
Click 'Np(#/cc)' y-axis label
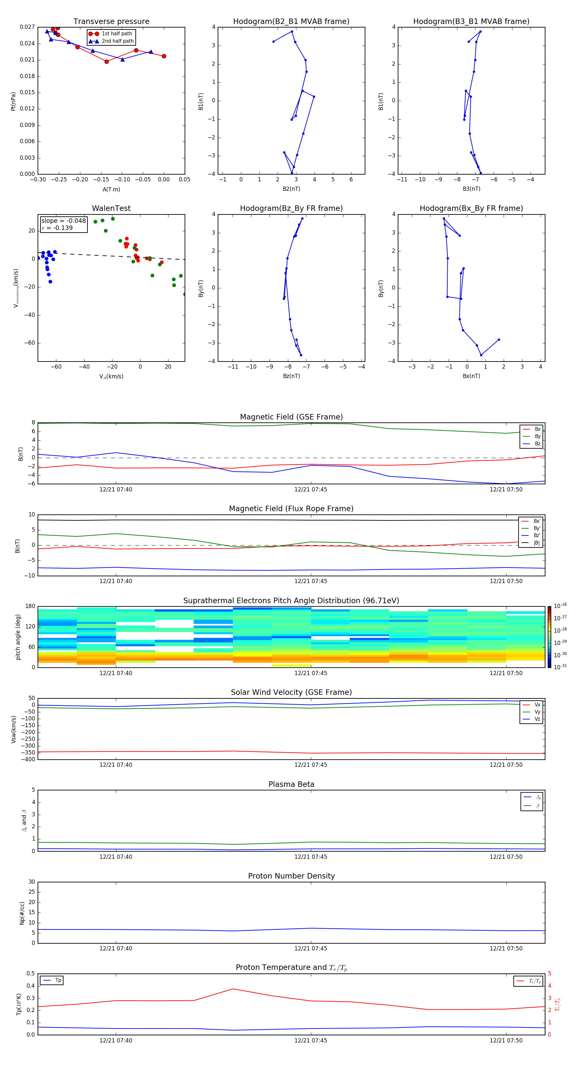pos(22,913)
